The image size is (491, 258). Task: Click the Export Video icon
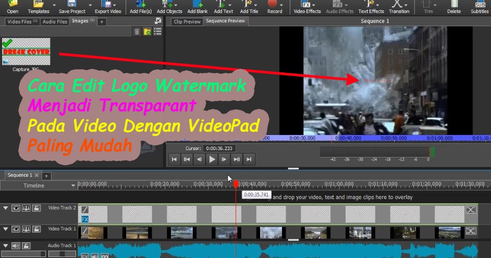coord(105,4)
